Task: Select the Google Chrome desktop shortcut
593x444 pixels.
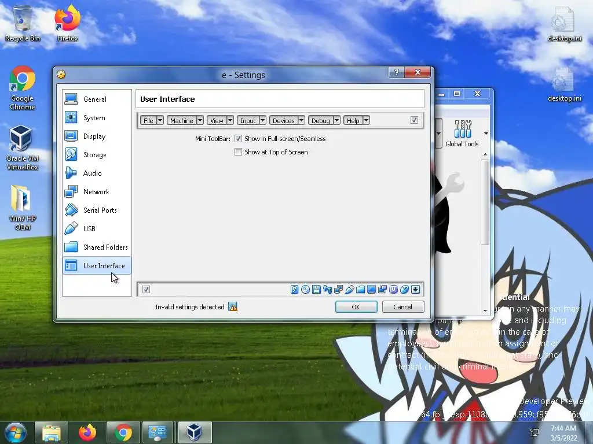Action: [x=23, y=88]
